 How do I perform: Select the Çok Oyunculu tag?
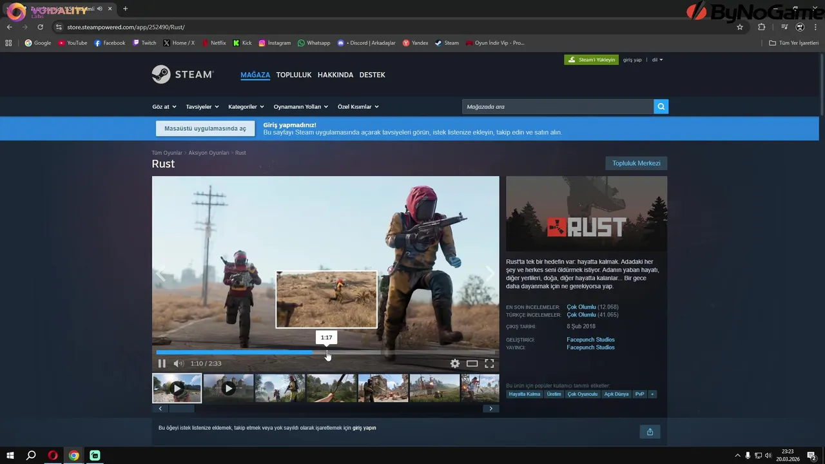point(583,394)
